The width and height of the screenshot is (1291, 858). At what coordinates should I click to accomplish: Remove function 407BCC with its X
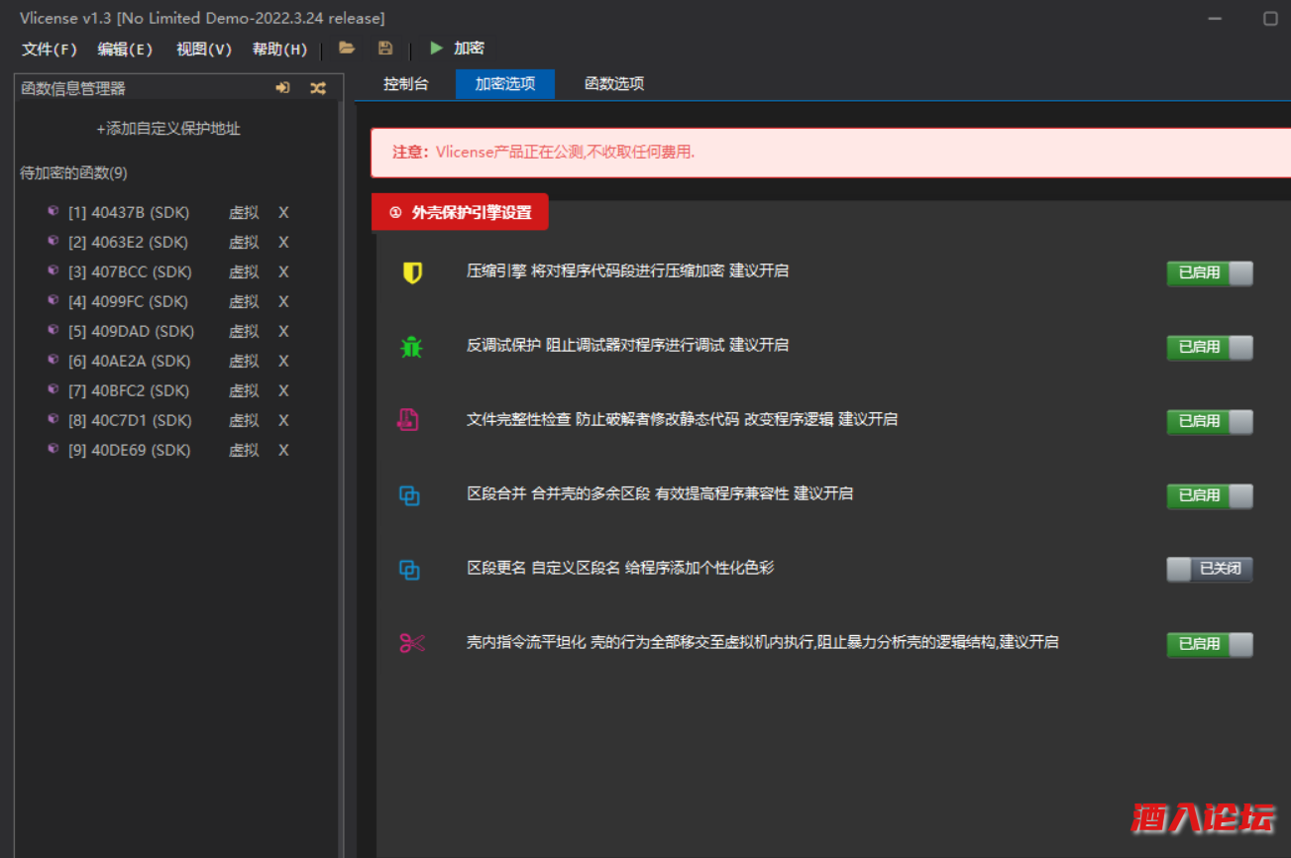283,271
